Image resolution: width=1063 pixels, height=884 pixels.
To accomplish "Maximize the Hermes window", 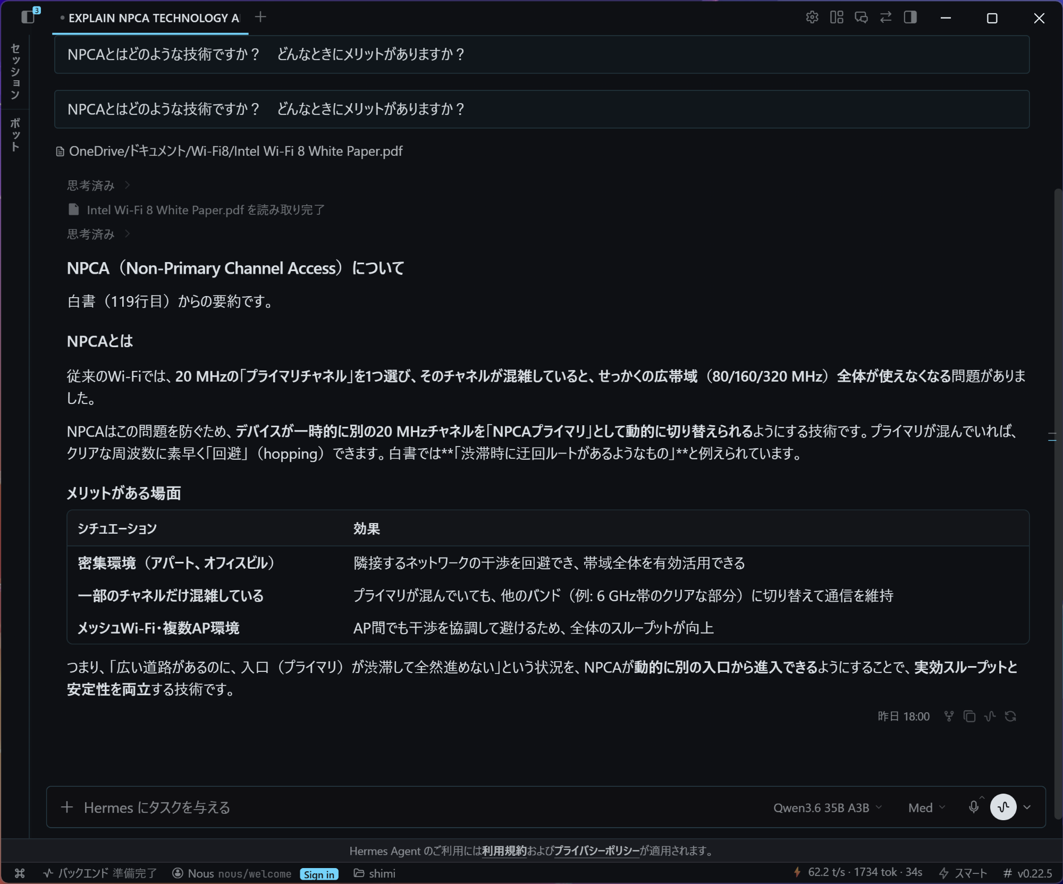I will tap(992, 18).
